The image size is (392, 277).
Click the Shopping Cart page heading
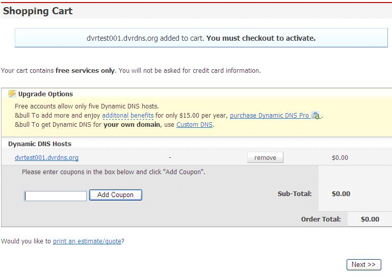(x=38, y=11)
